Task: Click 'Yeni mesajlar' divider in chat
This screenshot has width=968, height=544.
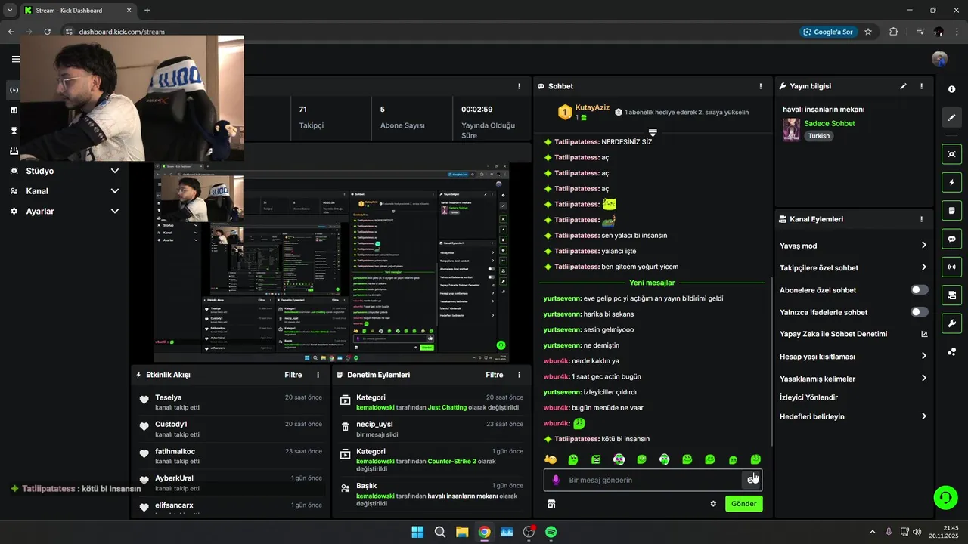Action: (x=652, y=283)
